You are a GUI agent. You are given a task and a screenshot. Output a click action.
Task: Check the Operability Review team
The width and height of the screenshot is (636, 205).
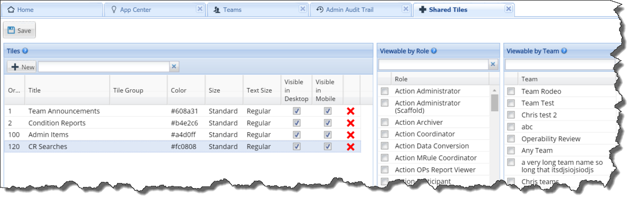(x=511, y=139)
